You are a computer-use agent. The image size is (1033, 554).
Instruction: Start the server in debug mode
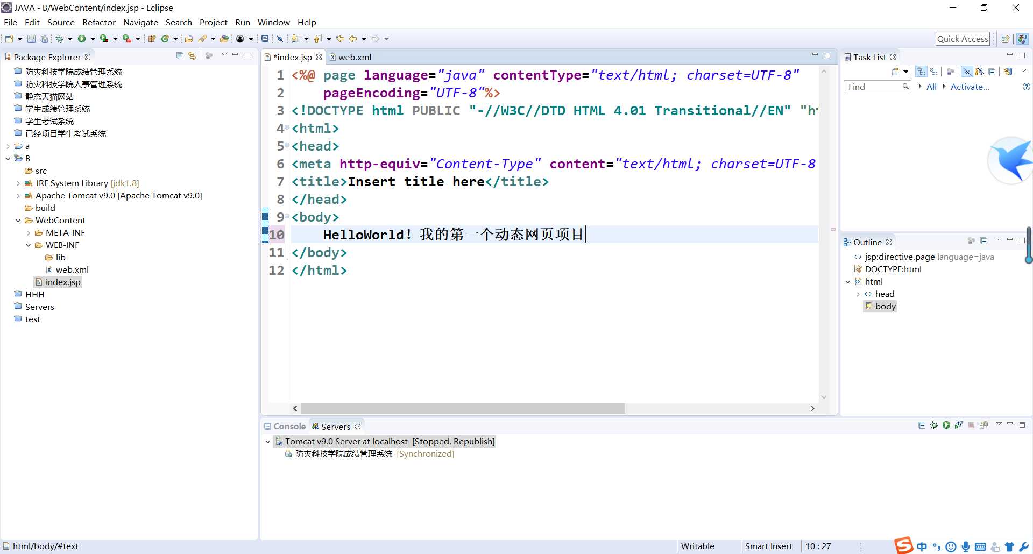[934, 425]
